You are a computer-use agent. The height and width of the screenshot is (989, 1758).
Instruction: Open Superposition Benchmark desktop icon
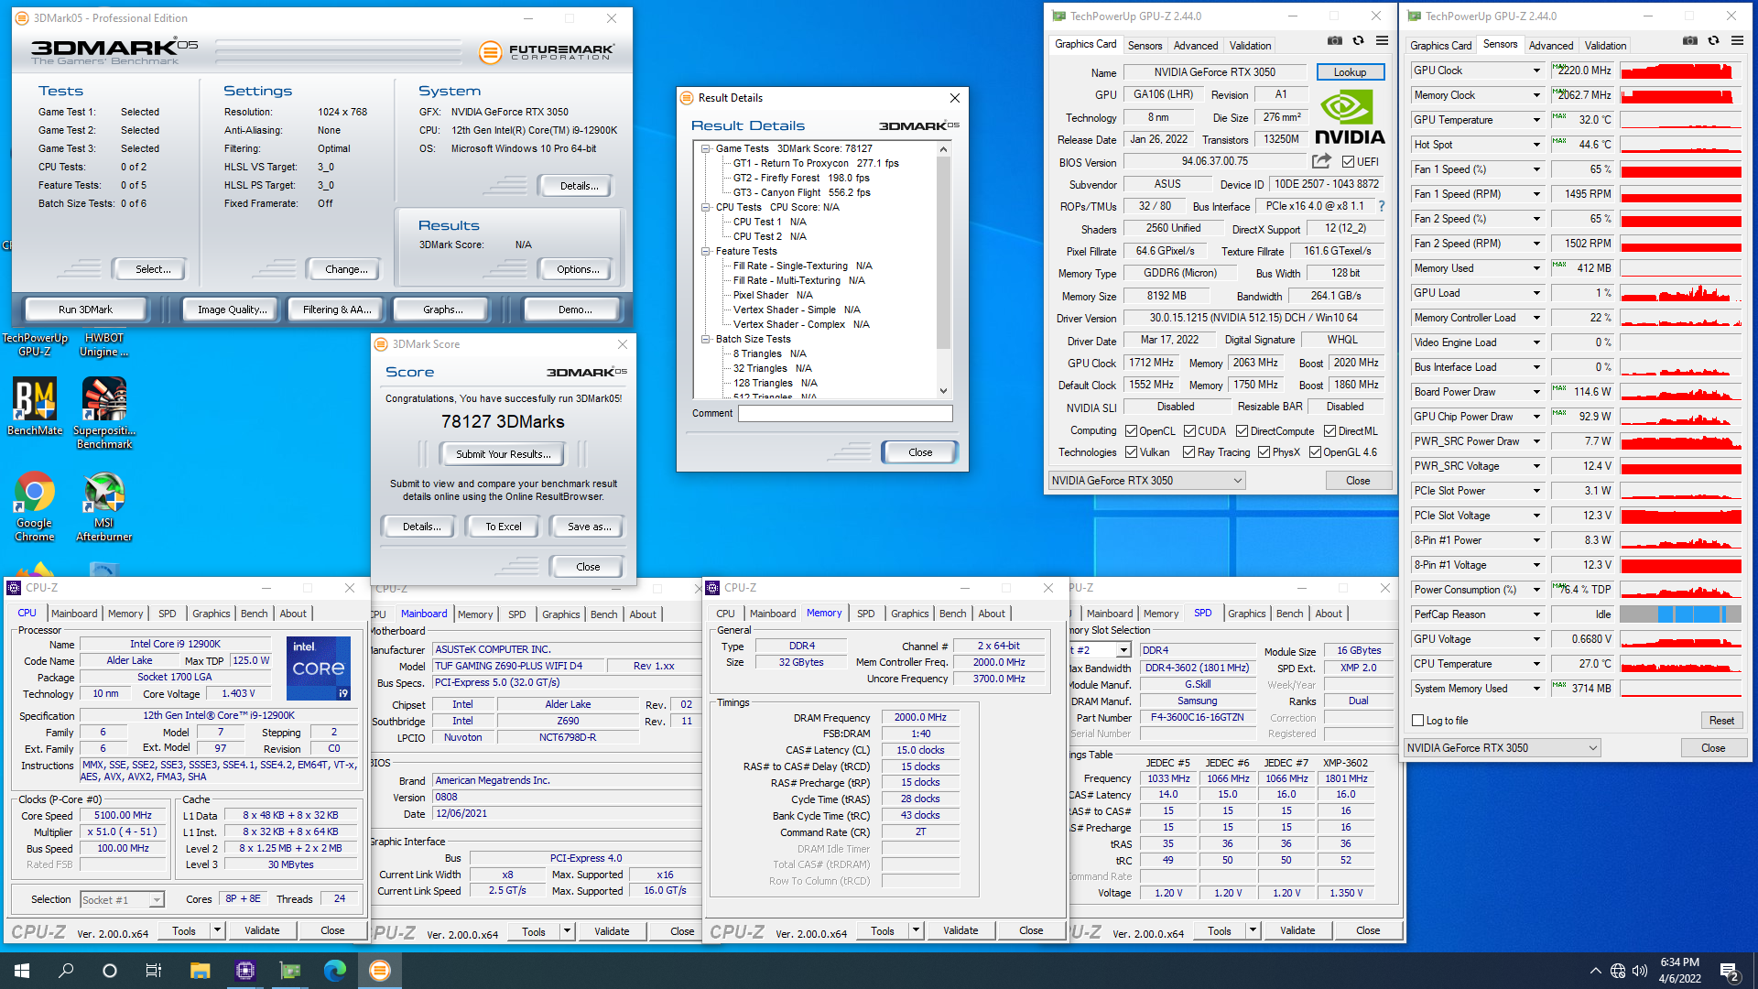[x=104, y=413]
